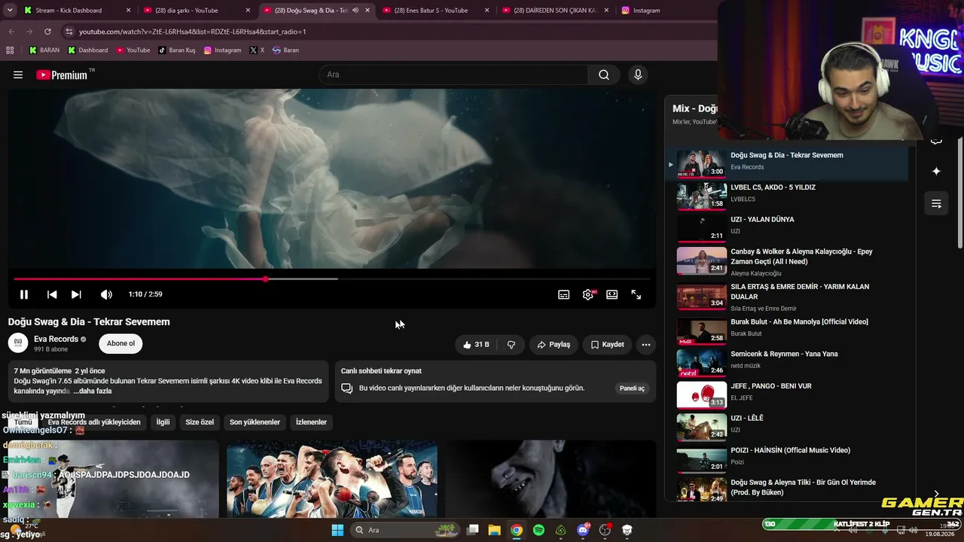
Task: Save the video with Kaydet
Action: click(x=608, y=345)
